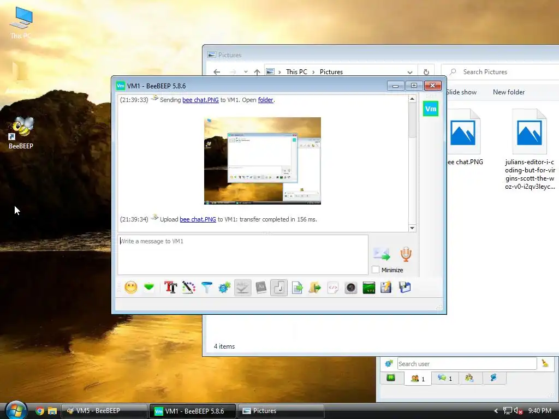Click the camera screenshot icon
The height and width of the screenshot is (419, 559).
tap(351, 287)
